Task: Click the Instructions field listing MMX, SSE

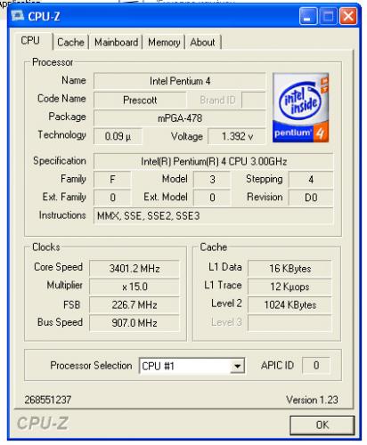Action: tap(214, 216)
